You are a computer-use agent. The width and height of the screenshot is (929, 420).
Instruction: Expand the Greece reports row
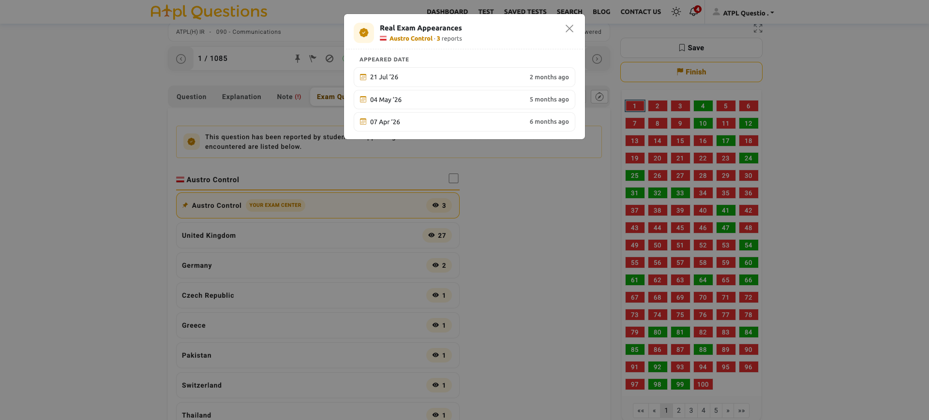click(x=317, y=325)
